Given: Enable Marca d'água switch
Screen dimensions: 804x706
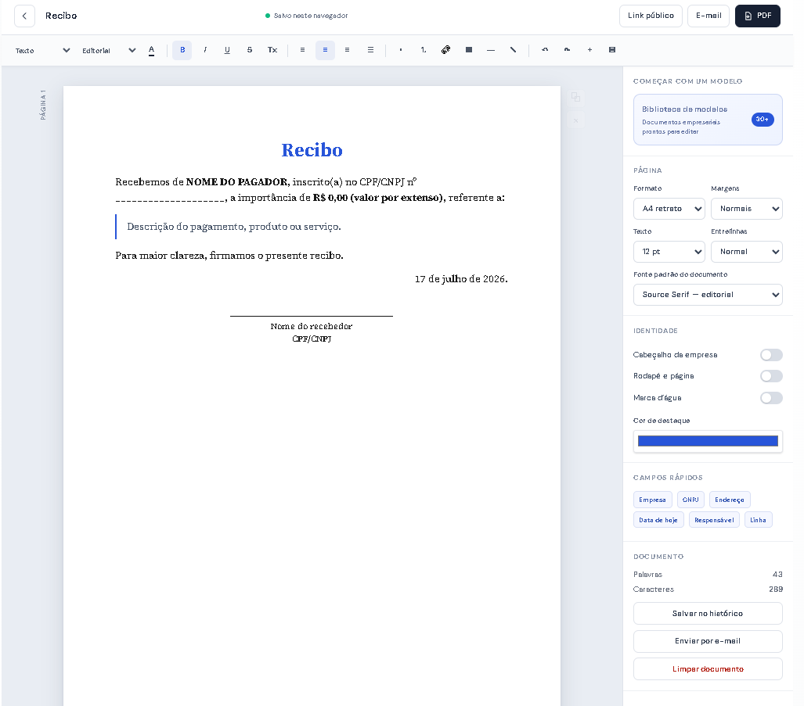Looking at the screenshot, I should 771,398.
